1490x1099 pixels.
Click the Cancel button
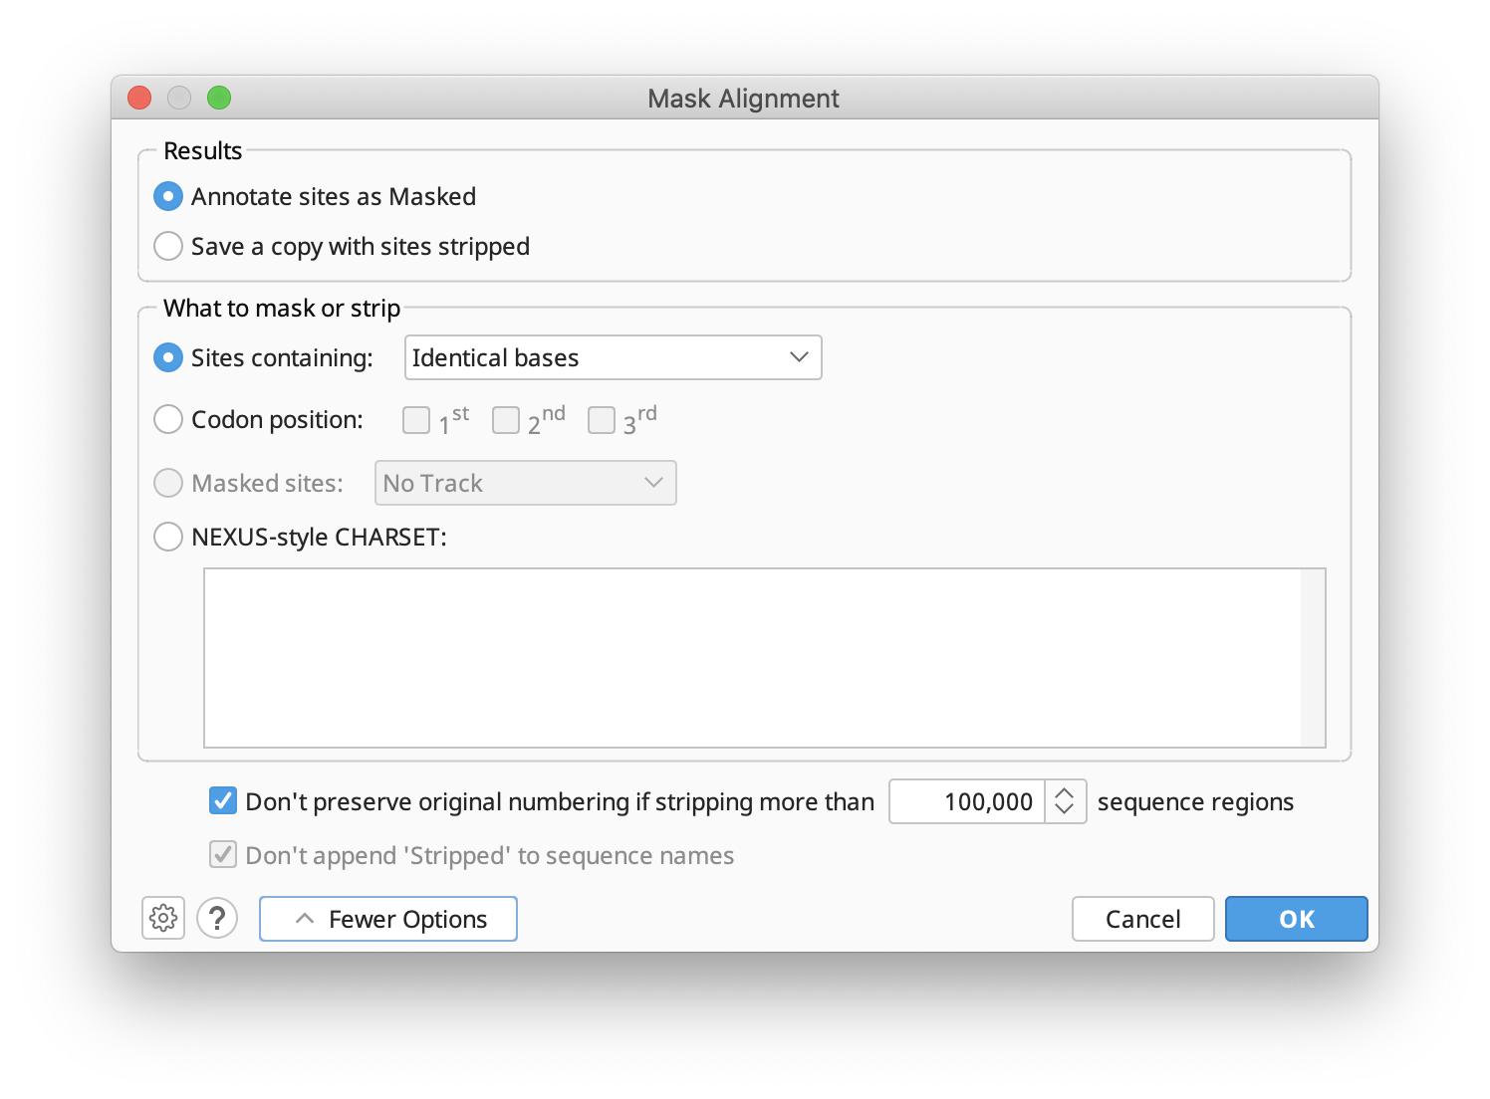(1142, 919)
